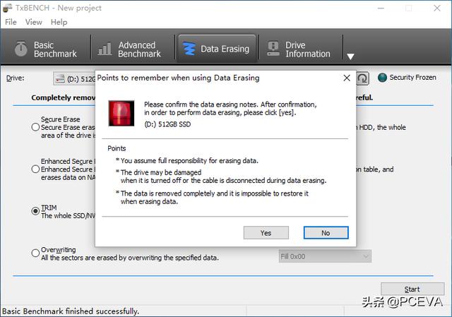The height and width of the screenshot is (317, 452).
Task: Select the Secure Erase radio button
Action: (35, 127)
